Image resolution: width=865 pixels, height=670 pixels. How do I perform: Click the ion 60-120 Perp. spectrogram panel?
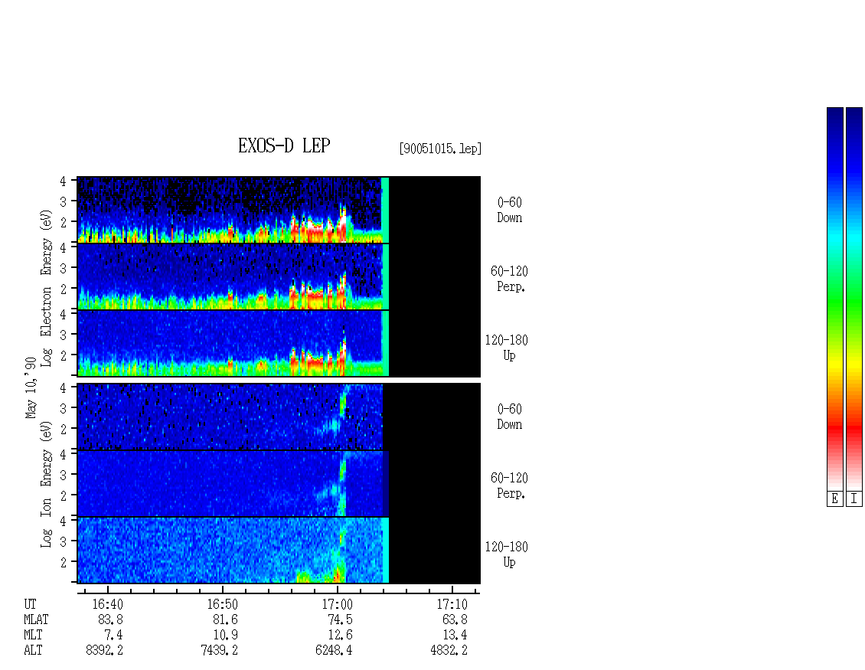pos(279,483)
